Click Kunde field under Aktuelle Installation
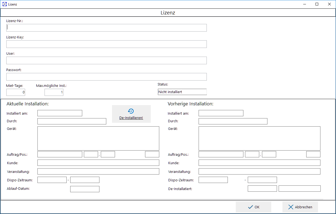 point(98,163)
